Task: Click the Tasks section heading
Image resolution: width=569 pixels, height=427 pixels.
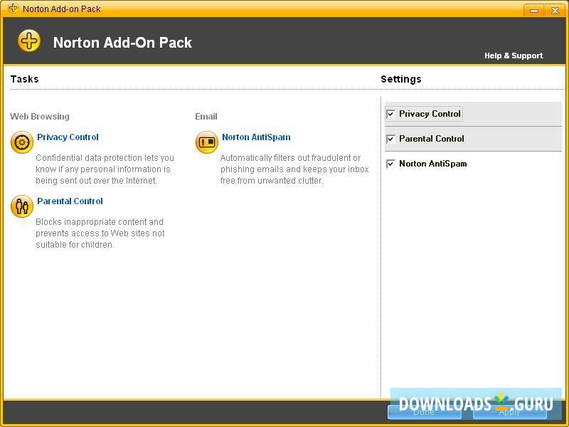Action: point(24,79)
